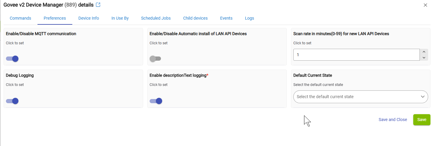Open the Default Current State dropdown

coord(360,97)
